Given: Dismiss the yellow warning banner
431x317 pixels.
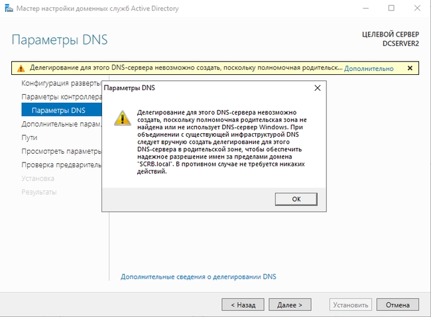Looking at the screenshot, I should [410, 68].
